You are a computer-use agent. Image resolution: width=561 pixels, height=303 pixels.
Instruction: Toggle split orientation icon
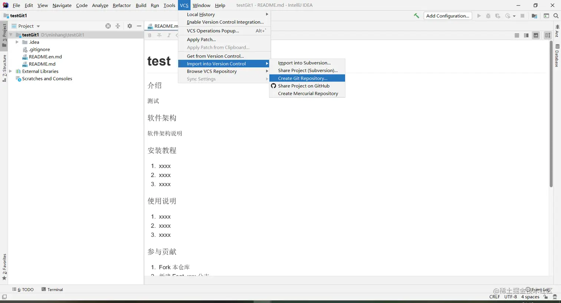[548, 35]
